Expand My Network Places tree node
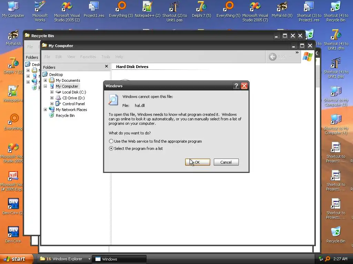The width and height of the screenshot is (353, 264). coord(45,109)
